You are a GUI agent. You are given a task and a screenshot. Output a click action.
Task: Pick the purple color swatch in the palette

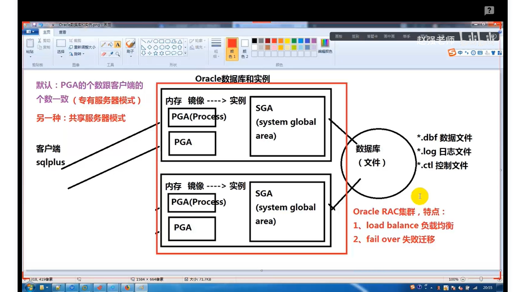pyautogui.click(x=313, y=41)
